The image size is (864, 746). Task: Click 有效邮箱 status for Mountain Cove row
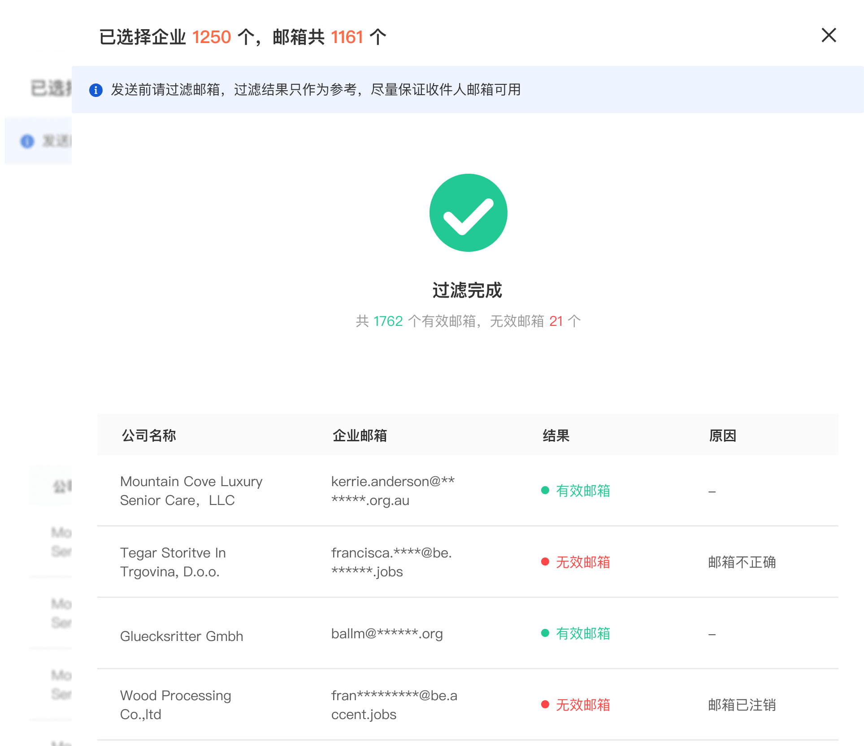click(x=576, y=491)
